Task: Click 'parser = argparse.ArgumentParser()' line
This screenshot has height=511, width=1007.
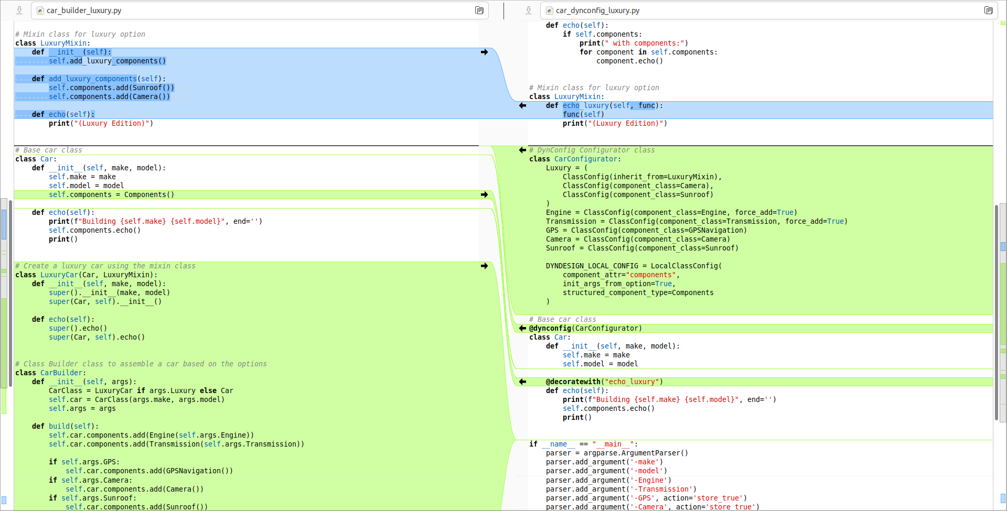Action: click(x=617, y=453)
